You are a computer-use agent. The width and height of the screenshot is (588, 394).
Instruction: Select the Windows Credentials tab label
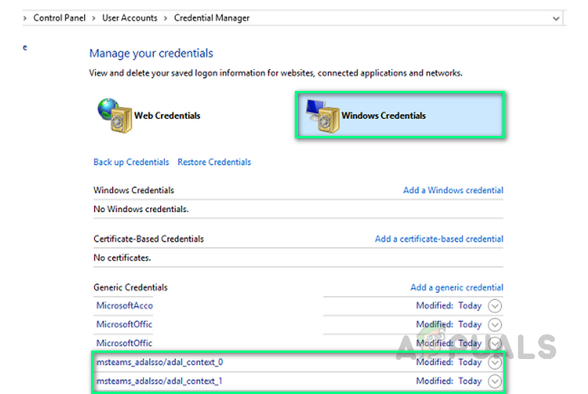point(383,116)
